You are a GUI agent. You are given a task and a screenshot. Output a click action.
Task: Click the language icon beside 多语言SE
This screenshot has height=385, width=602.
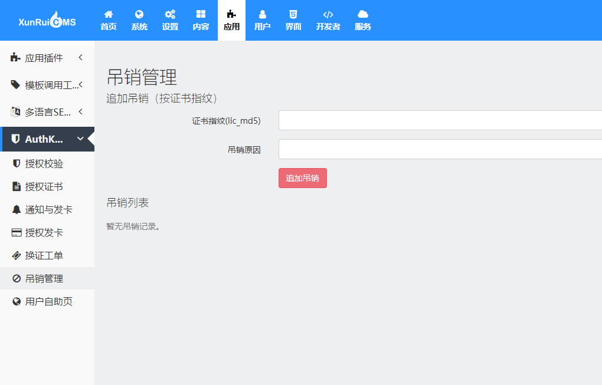(x=15, y=111)
